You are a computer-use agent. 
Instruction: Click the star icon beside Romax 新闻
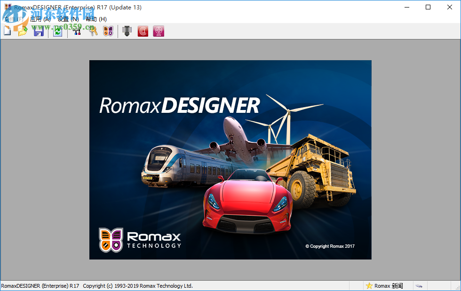tap(369, 285)
